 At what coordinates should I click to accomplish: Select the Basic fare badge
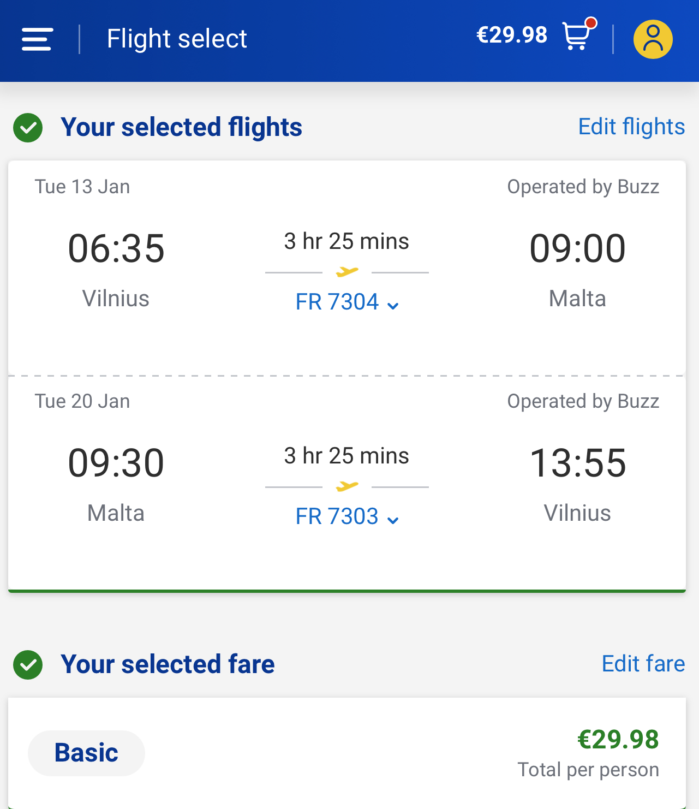tap(86, 753)
